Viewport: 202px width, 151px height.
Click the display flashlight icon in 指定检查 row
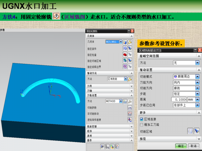tap(130, 54)
